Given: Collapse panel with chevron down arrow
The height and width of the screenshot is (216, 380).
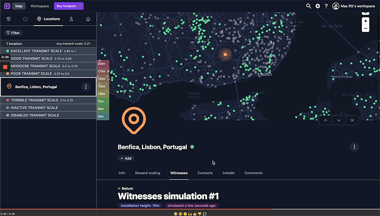Looking at the screenshot, I should point(339,121).
